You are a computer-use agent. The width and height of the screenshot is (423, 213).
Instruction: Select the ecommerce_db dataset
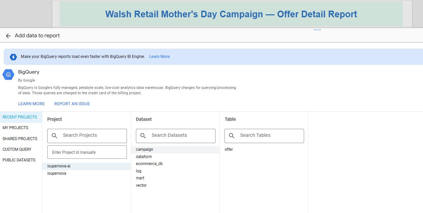pos(175,164)
